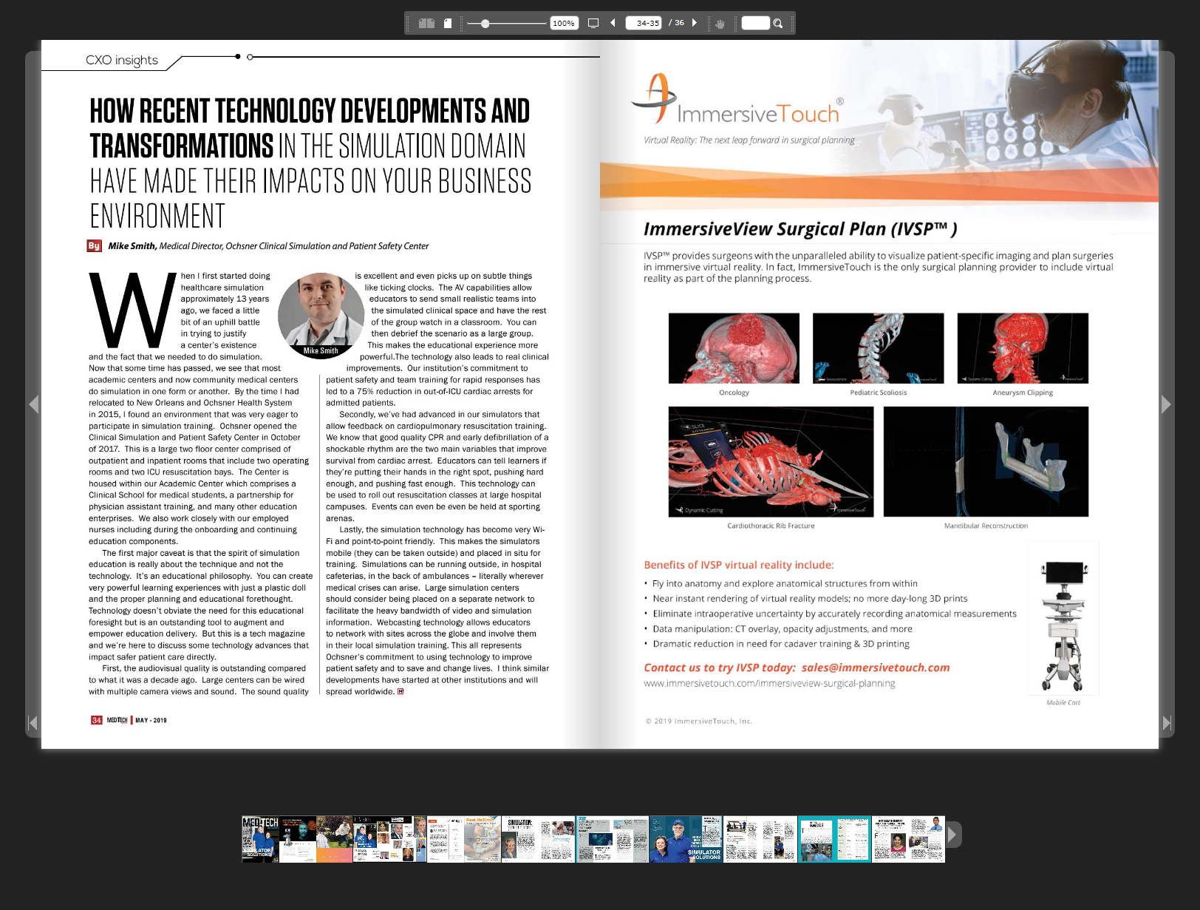Screen dimensions: 1200x910
Task: Open the teal-bordered spread thumbnail
Action: point(834,839)
